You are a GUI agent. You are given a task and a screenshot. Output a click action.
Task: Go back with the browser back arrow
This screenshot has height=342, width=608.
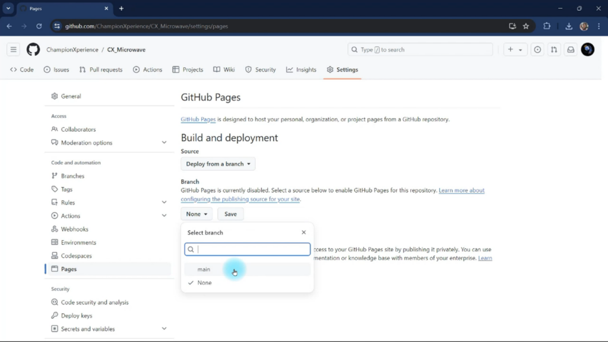[9, 26]
